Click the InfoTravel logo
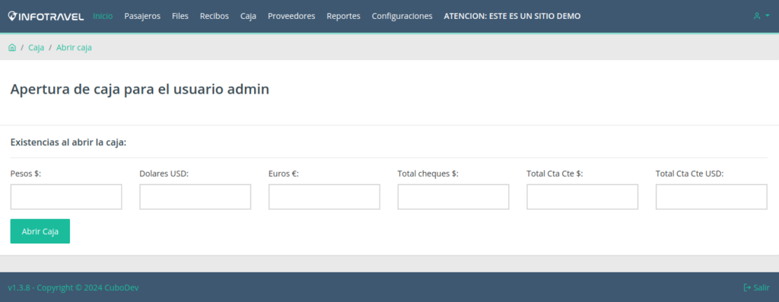 pyautogui.click(x=46, y=16)
